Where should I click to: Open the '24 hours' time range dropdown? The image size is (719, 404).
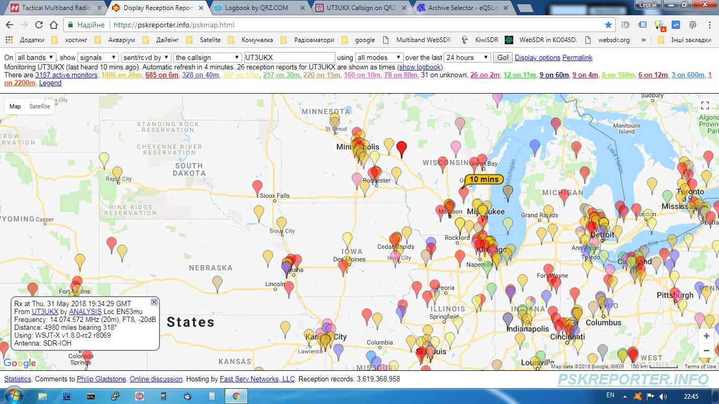coord(467,58)
